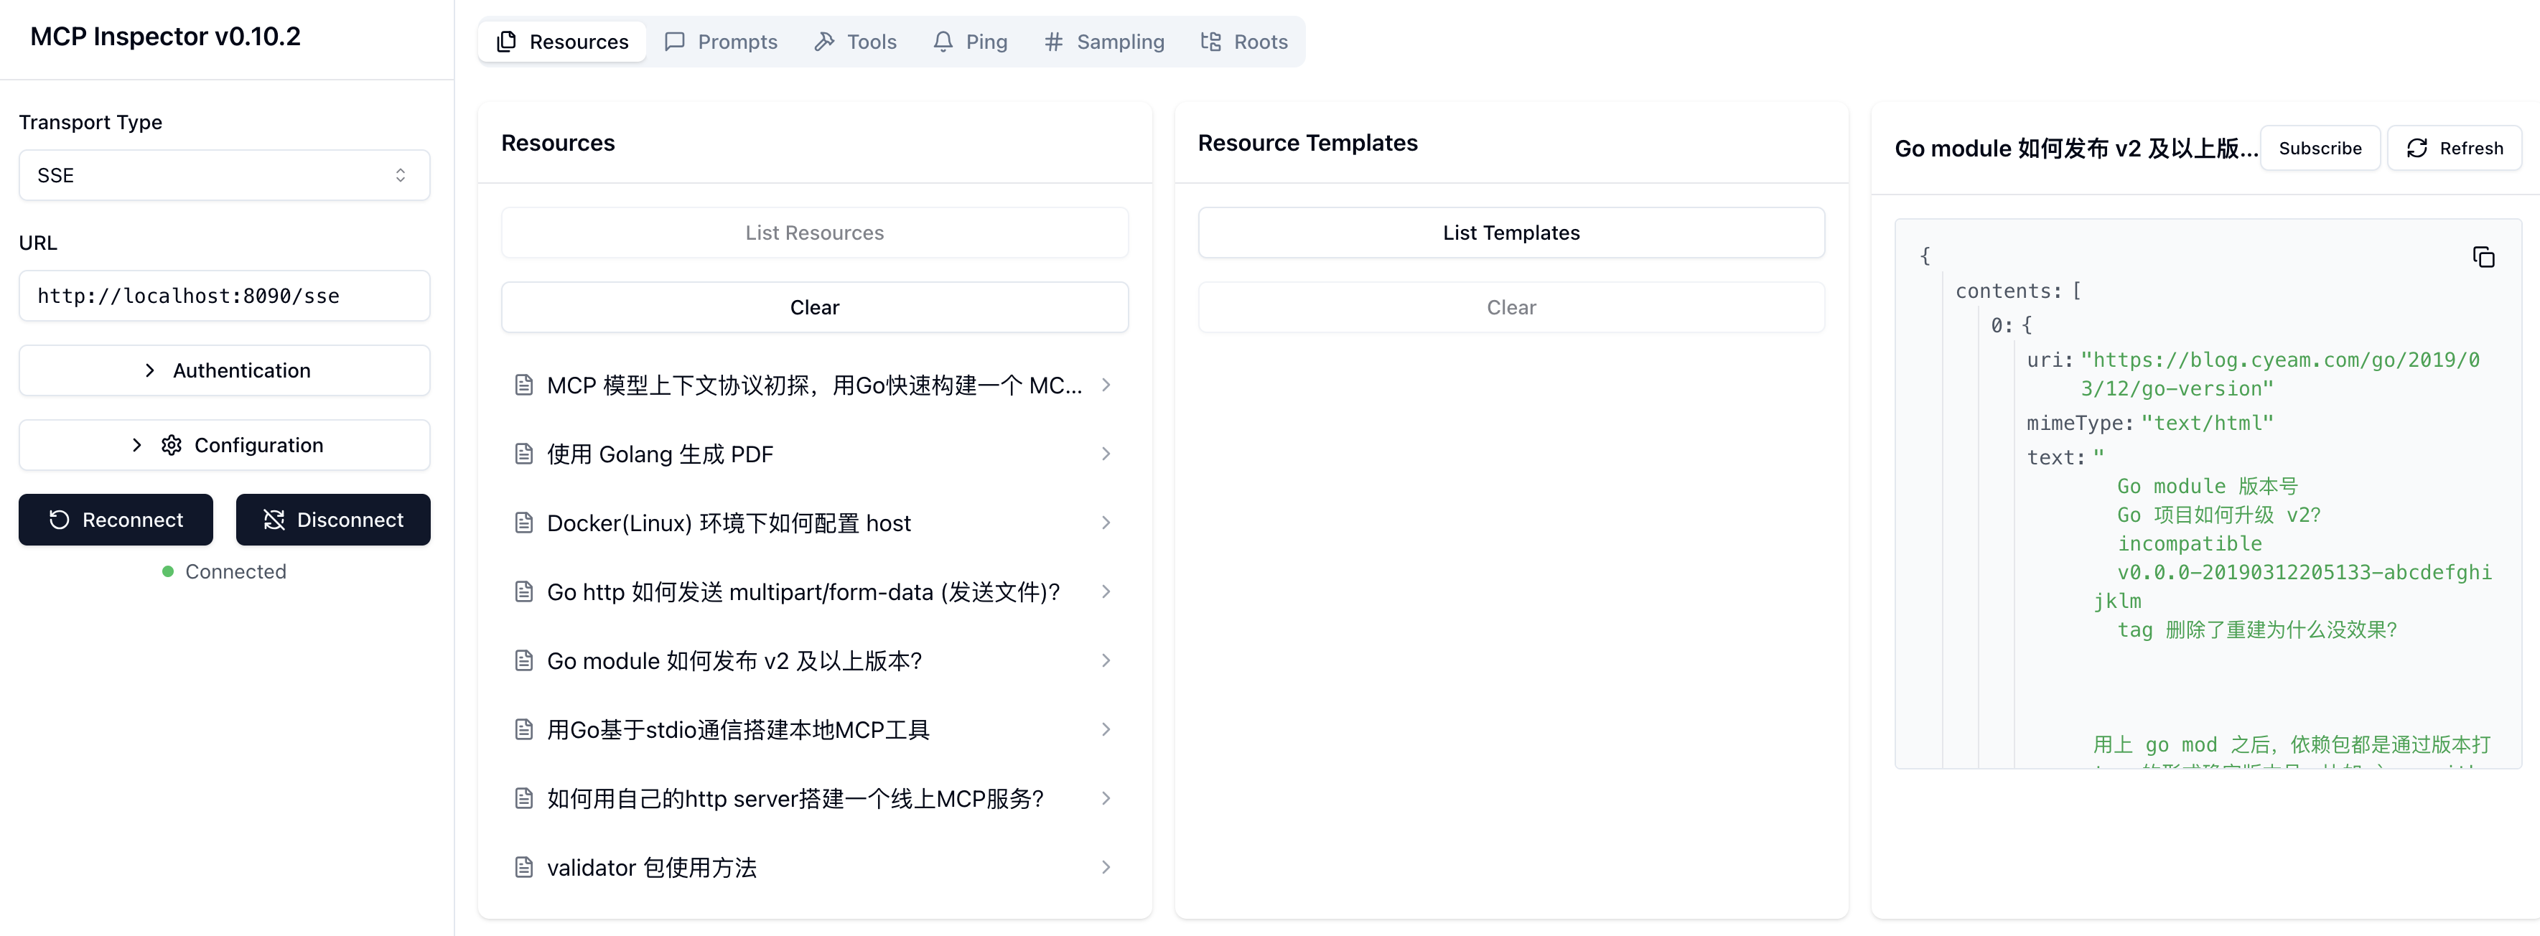The width and height of the screenshot is (2540, 936).
Task: Switch to the Tools tab
Action: point(855,42)
